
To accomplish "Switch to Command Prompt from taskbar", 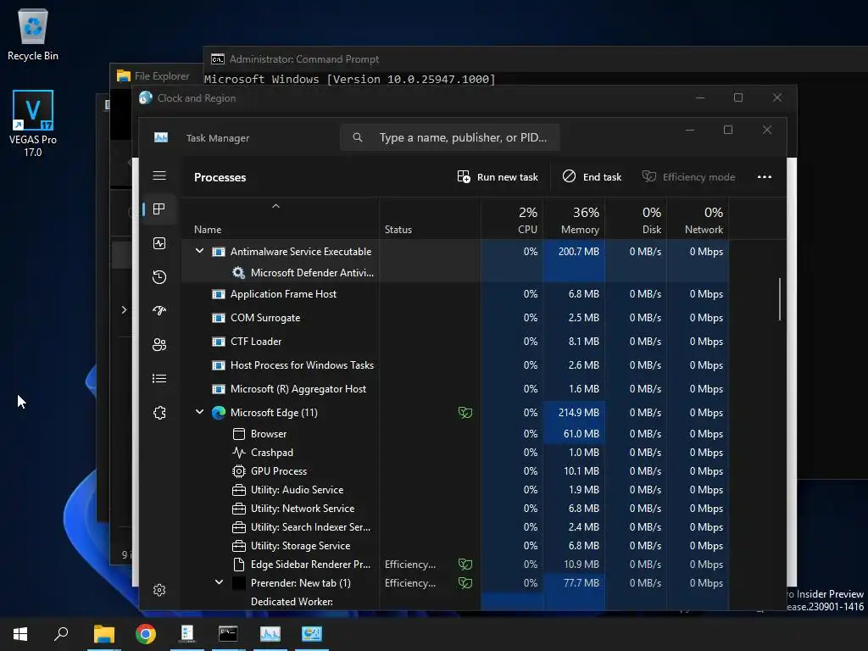I will pos(228,634).
